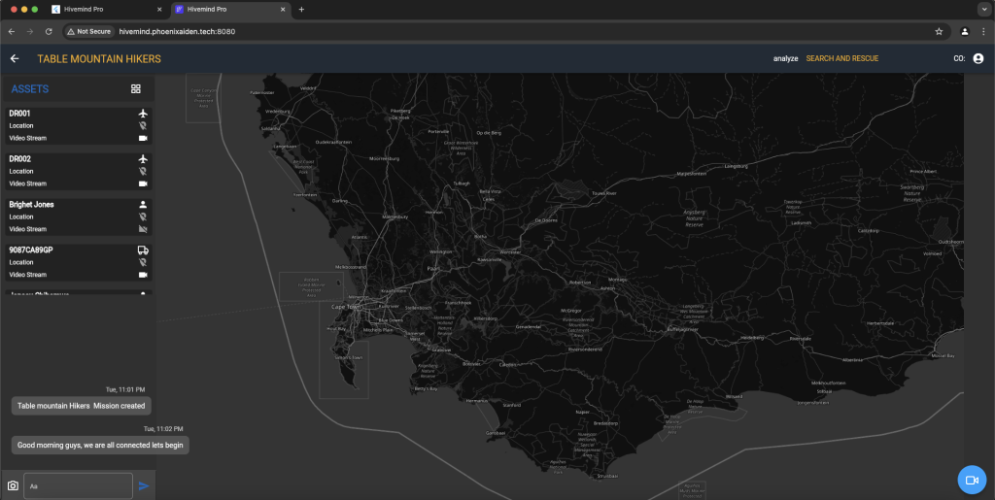Click the Brighet Jones person icon
Image resolution: width=995 pixels, height=500 pixels.
coord(143,205)
